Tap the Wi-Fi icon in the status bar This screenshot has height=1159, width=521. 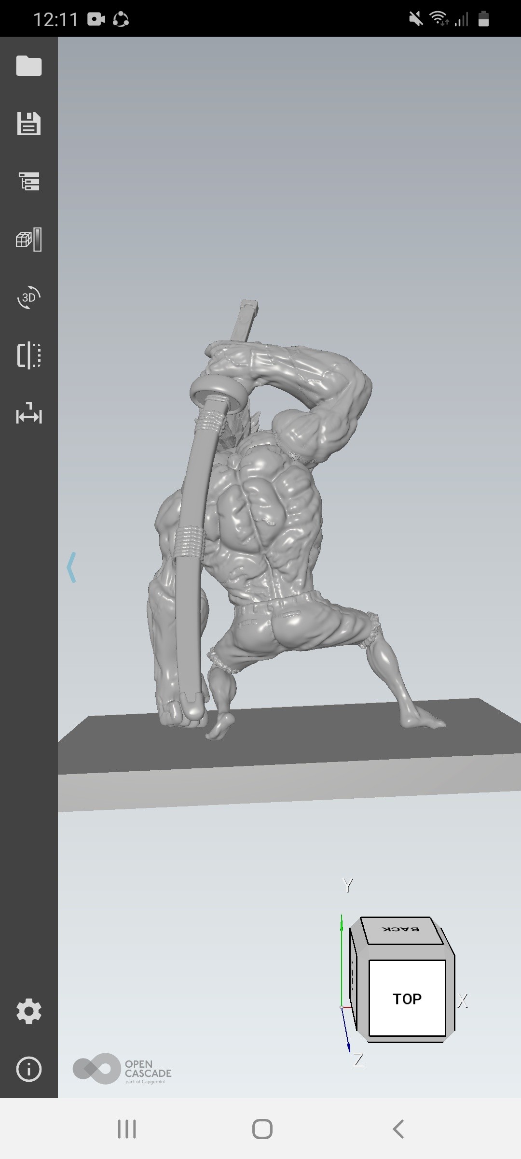439,19
